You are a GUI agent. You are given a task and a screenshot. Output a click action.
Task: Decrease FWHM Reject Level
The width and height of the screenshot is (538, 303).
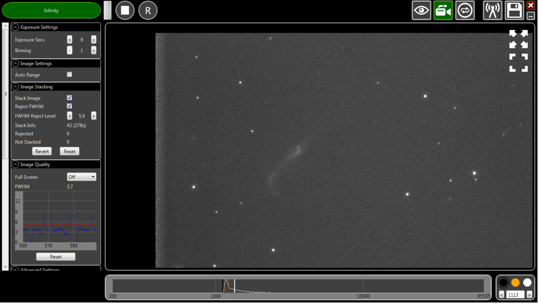(69, 116)
